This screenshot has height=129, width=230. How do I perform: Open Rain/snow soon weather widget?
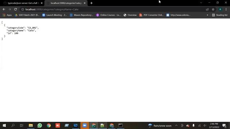(x=160, y=126)
